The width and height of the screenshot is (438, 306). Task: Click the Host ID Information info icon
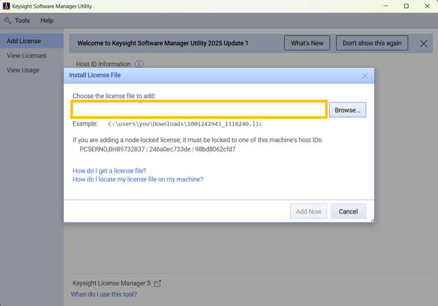[139, 64]
